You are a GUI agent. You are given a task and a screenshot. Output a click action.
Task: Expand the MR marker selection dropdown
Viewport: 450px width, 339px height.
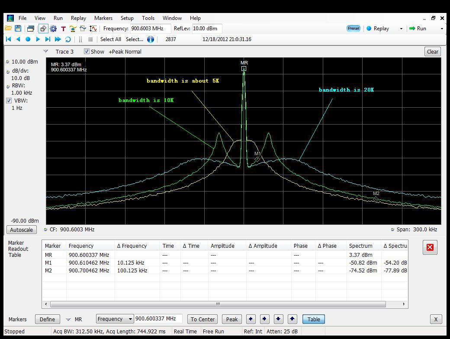(68, 320)
